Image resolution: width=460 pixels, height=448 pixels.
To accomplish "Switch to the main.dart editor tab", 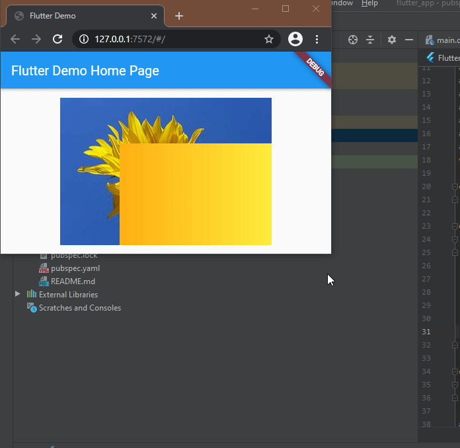I will 442,40.
